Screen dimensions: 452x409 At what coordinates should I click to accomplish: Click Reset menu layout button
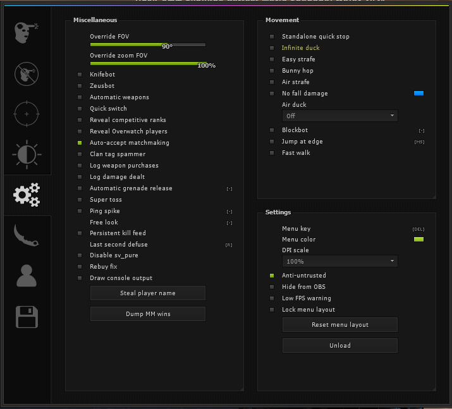[340, 325]
